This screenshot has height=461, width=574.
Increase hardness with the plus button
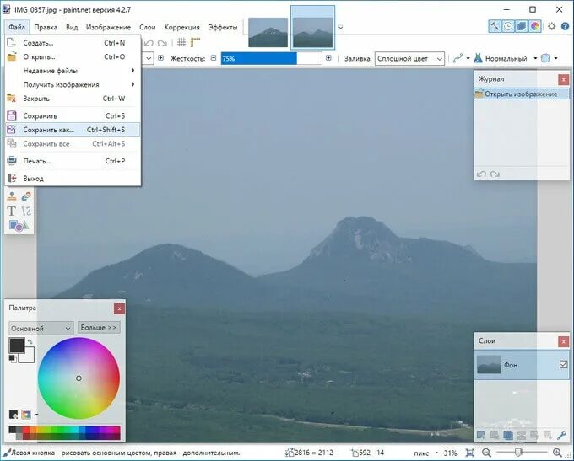[x=328, y=58]
